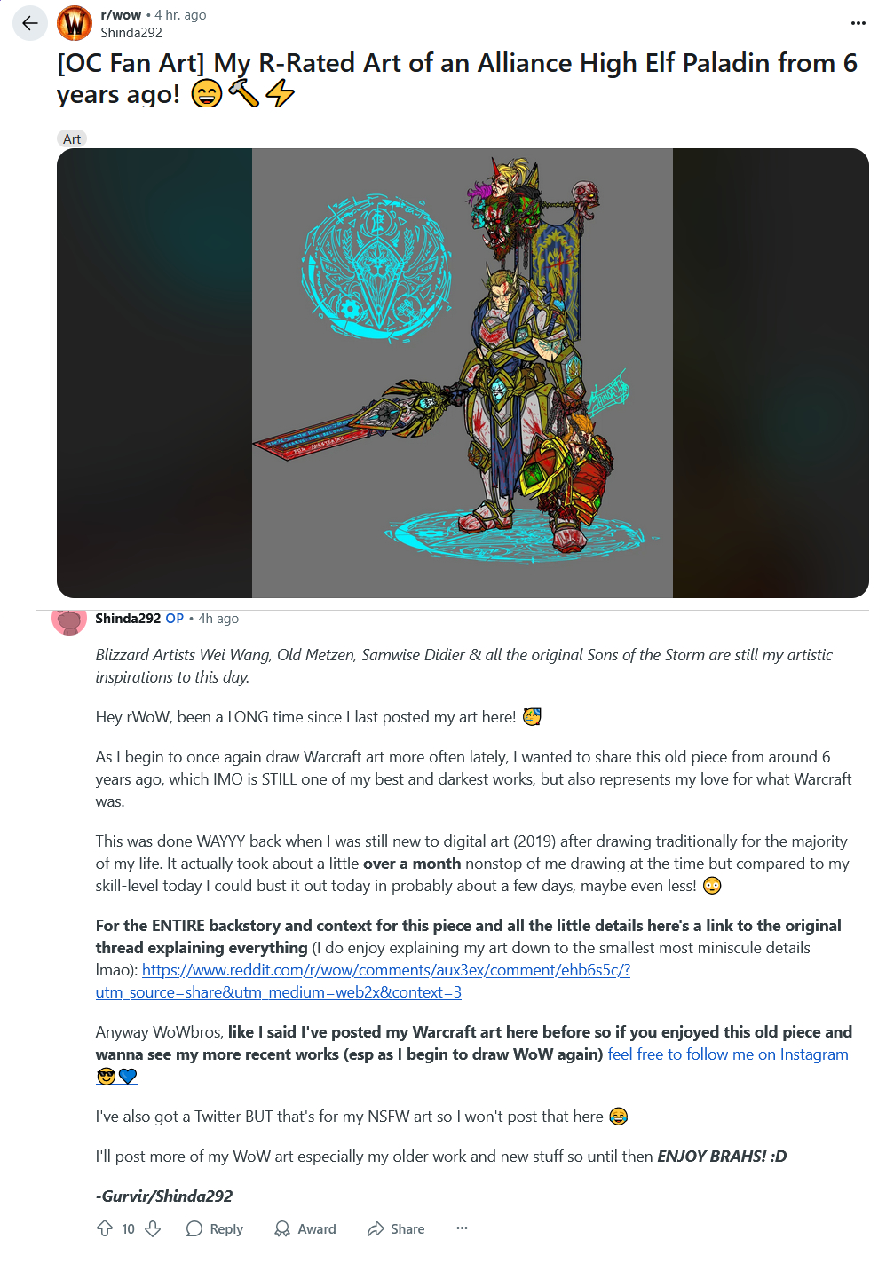Open Shinda292's commenter avatar
Image resolution: width=894 pixels, height=1271 pixels.
(69, 620)
